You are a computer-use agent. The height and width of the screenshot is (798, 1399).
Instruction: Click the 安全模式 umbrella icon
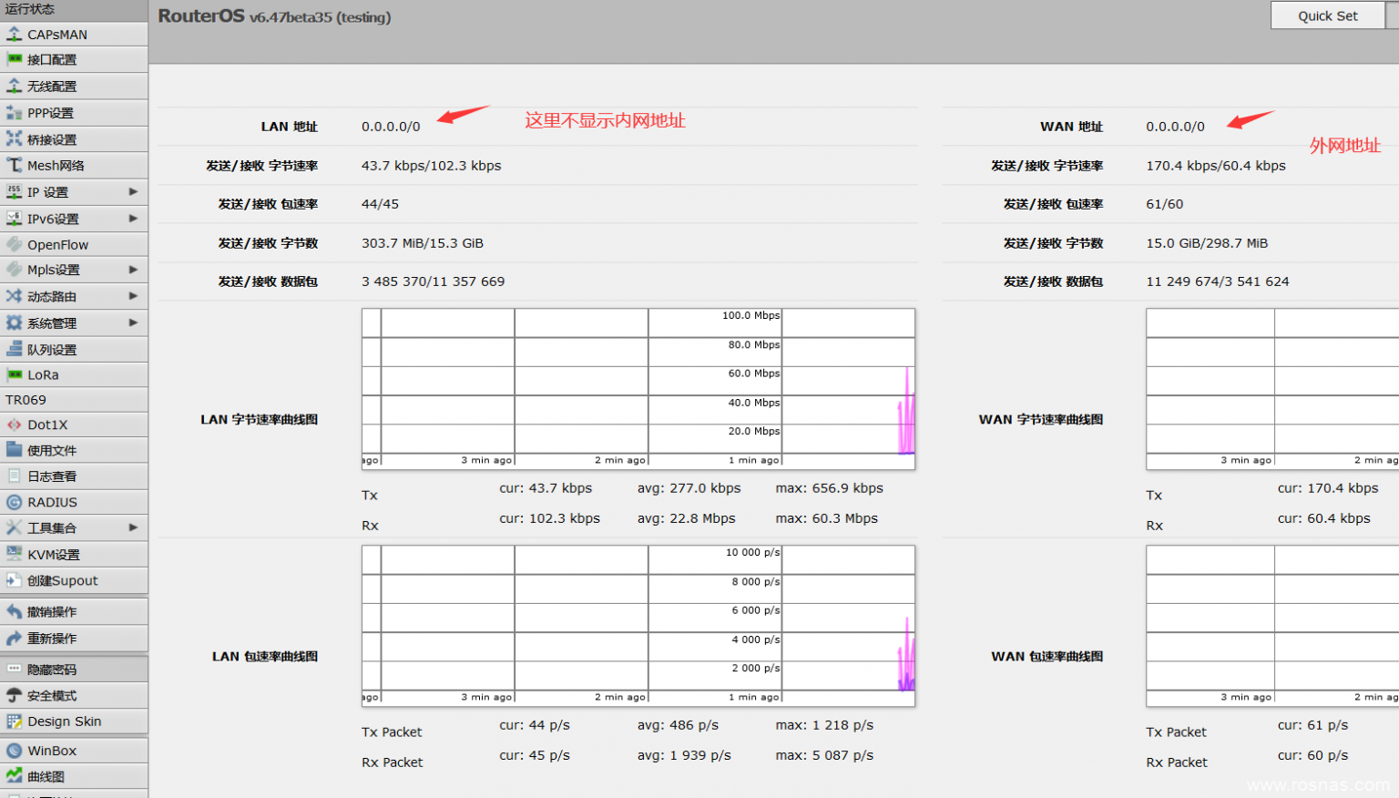point(14,696)
